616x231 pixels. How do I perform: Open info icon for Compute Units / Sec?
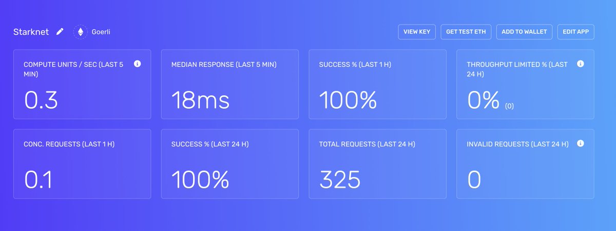(138, 64)
